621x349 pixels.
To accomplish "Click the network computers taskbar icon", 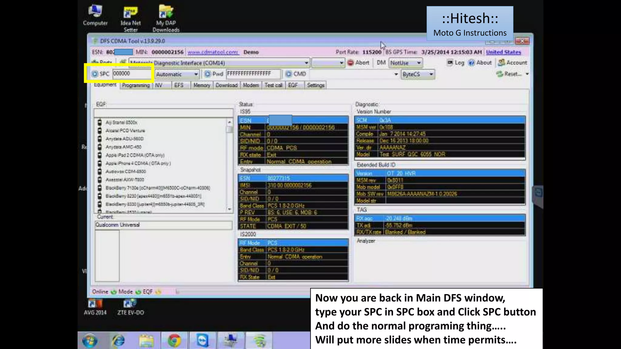I will click(231, 341).
